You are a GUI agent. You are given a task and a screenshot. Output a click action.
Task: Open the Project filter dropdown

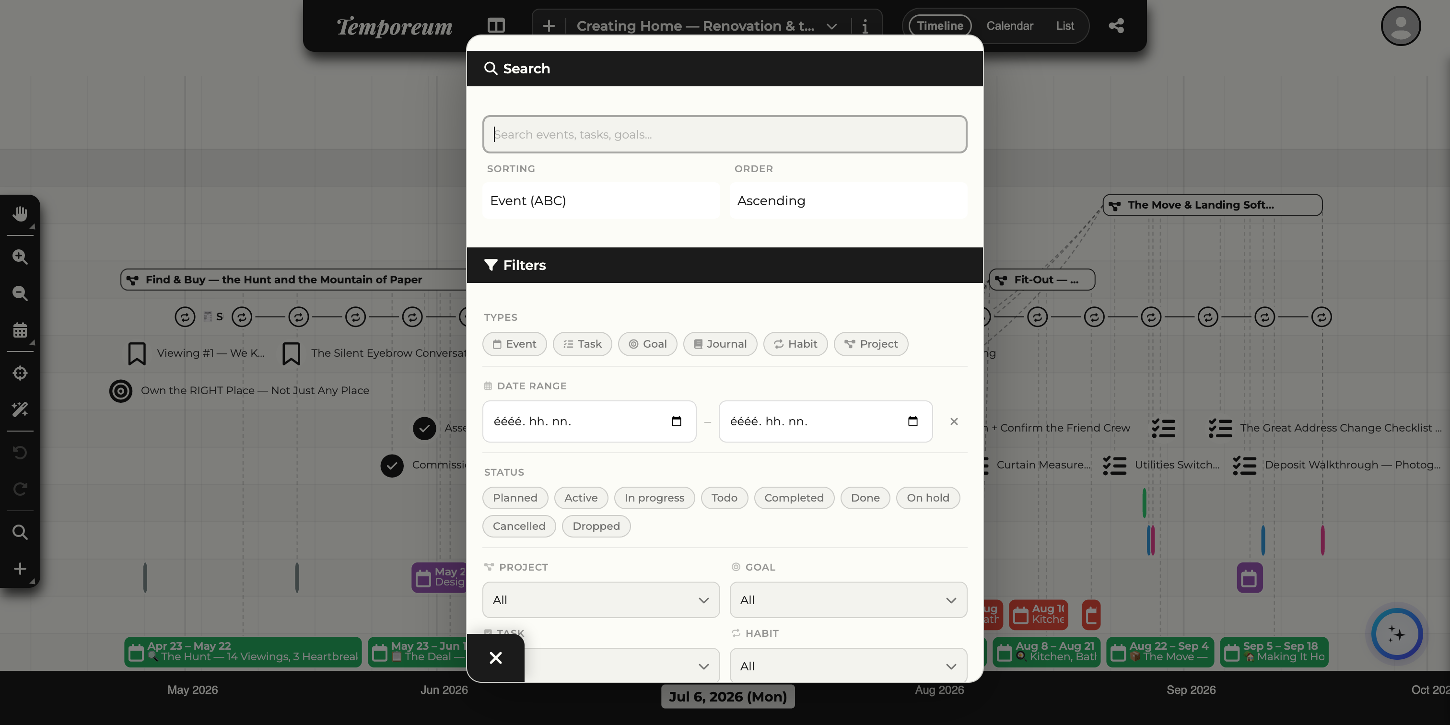[x=601, y=599]
